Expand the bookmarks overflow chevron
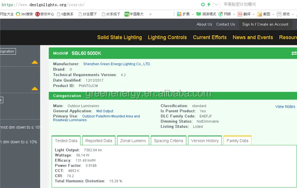This screenshot has height=188, width=297. (x=150, y=14)
